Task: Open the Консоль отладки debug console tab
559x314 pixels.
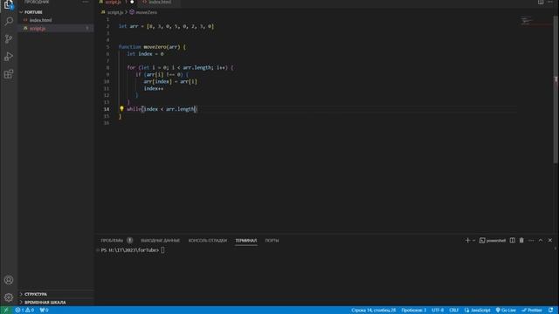Action: tap(208, 241)
